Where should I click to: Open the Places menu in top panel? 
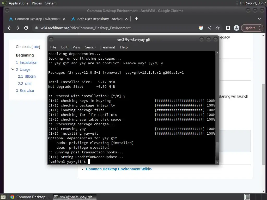37,3
